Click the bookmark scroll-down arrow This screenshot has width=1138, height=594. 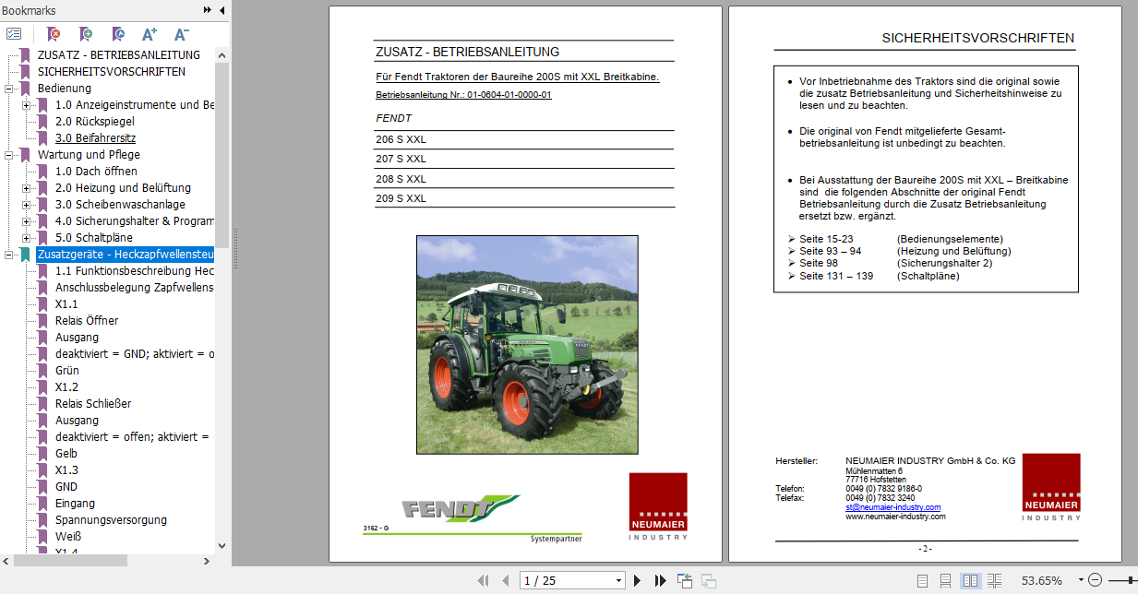tap(222, 545)
